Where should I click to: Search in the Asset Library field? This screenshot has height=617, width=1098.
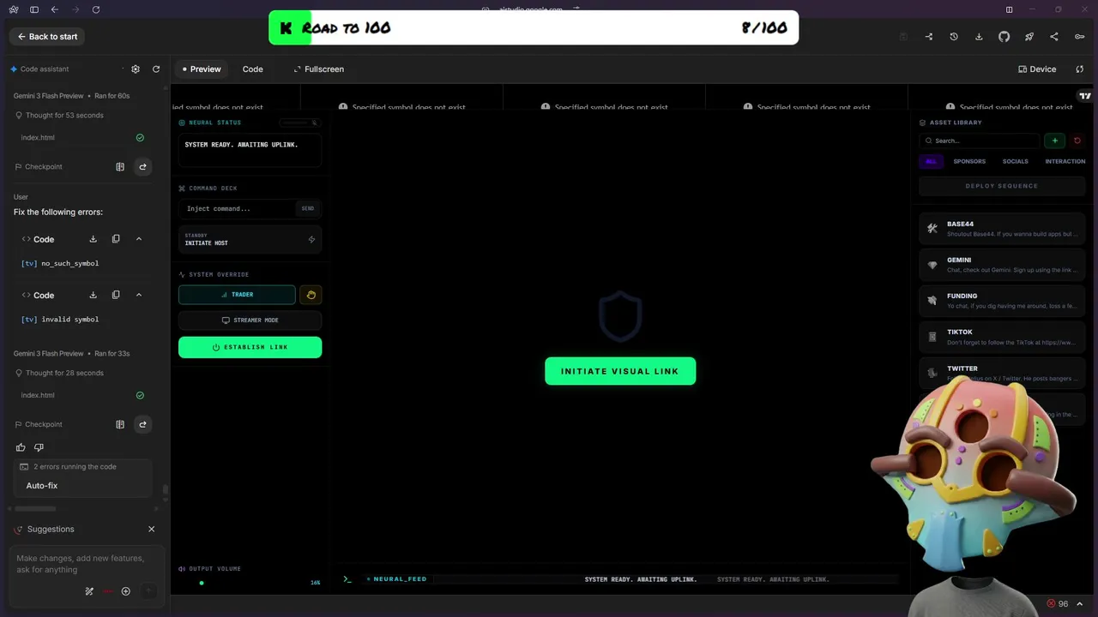click(978, 141)
